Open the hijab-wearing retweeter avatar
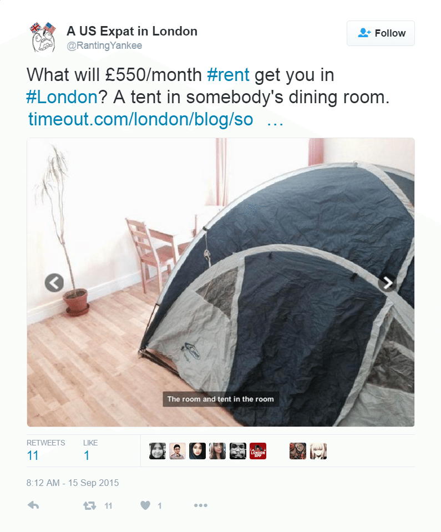The width and height of the screenshot is (441, 532). [197, 451]
